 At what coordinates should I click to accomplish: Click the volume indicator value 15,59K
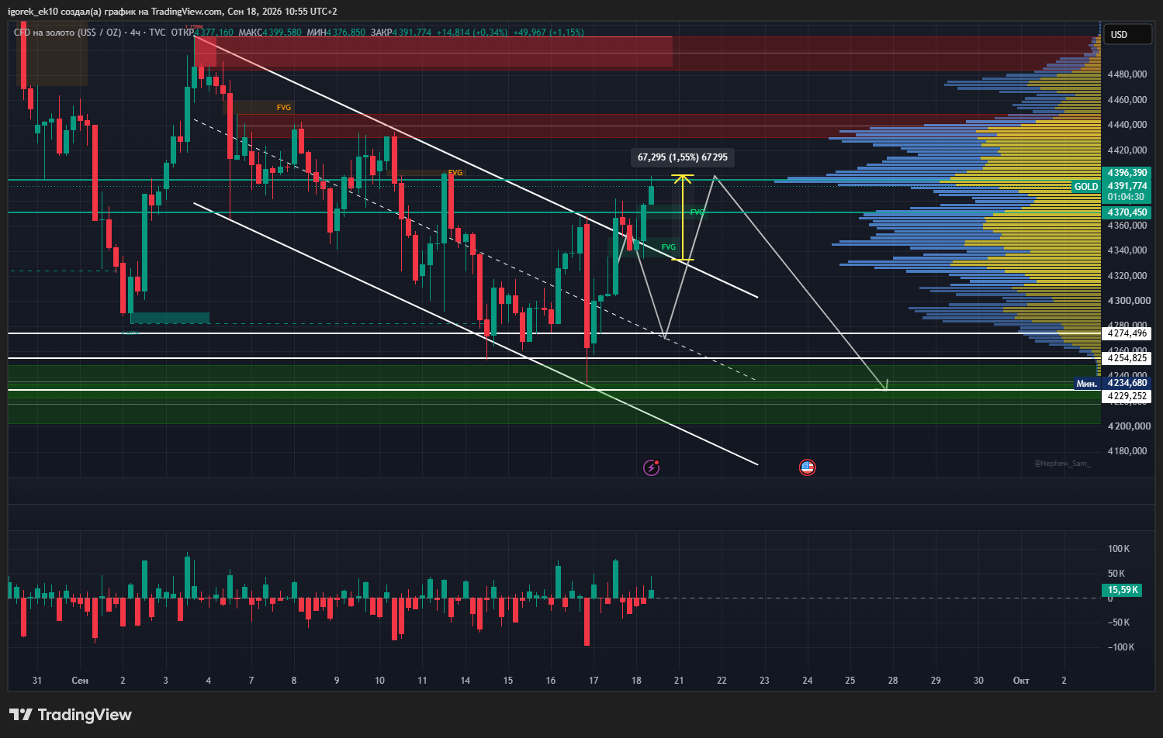pyautogui.click(x=1123, y=590)
